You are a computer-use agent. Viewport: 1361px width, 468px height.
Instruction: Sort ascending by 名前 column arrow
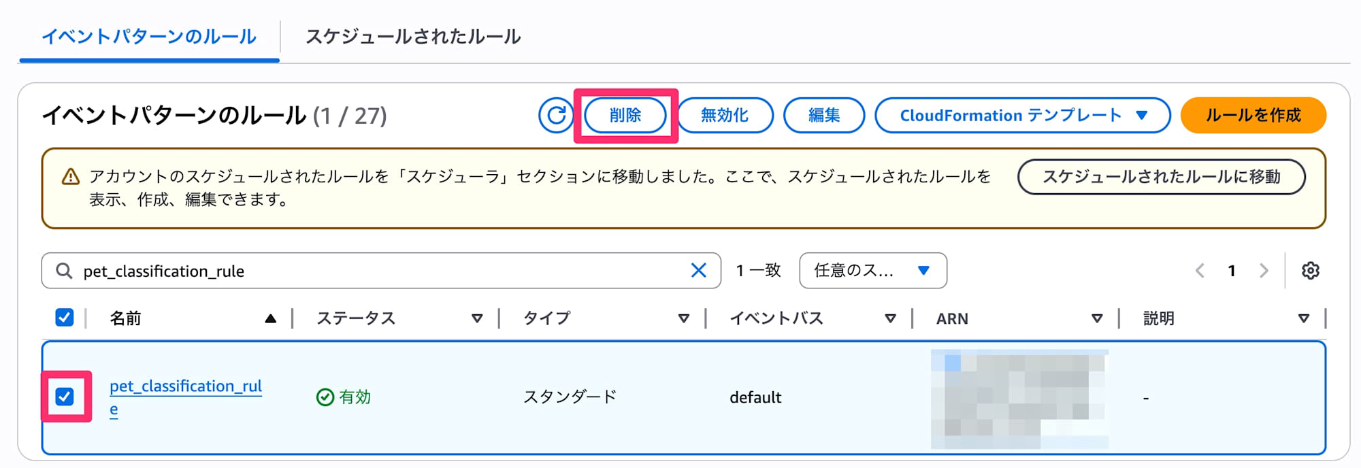[x=270, y=318]
